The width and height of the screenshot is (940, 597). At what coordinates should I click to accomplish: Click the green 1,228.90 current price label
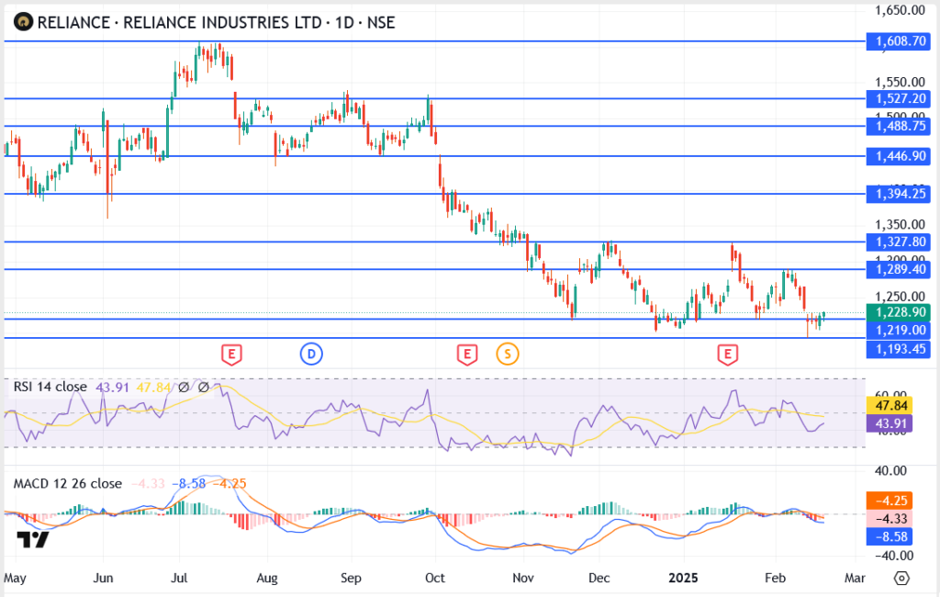pyautogui.click(x=900, y=312)
